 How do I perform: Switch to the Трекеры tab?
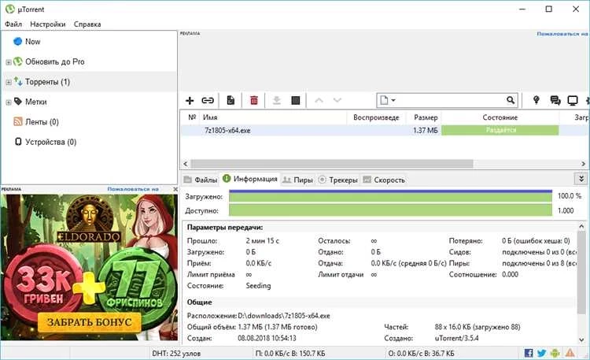338,180
